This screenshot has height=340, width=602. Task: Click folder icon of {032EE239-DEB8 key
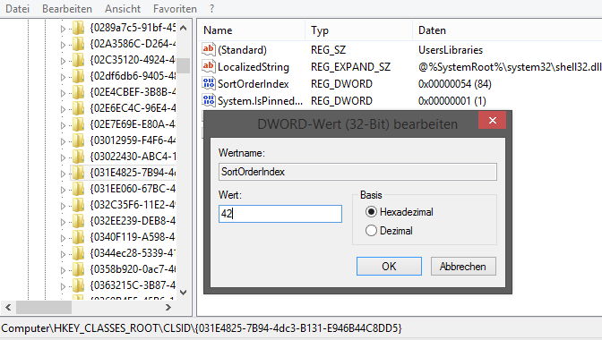click(78, 221)
